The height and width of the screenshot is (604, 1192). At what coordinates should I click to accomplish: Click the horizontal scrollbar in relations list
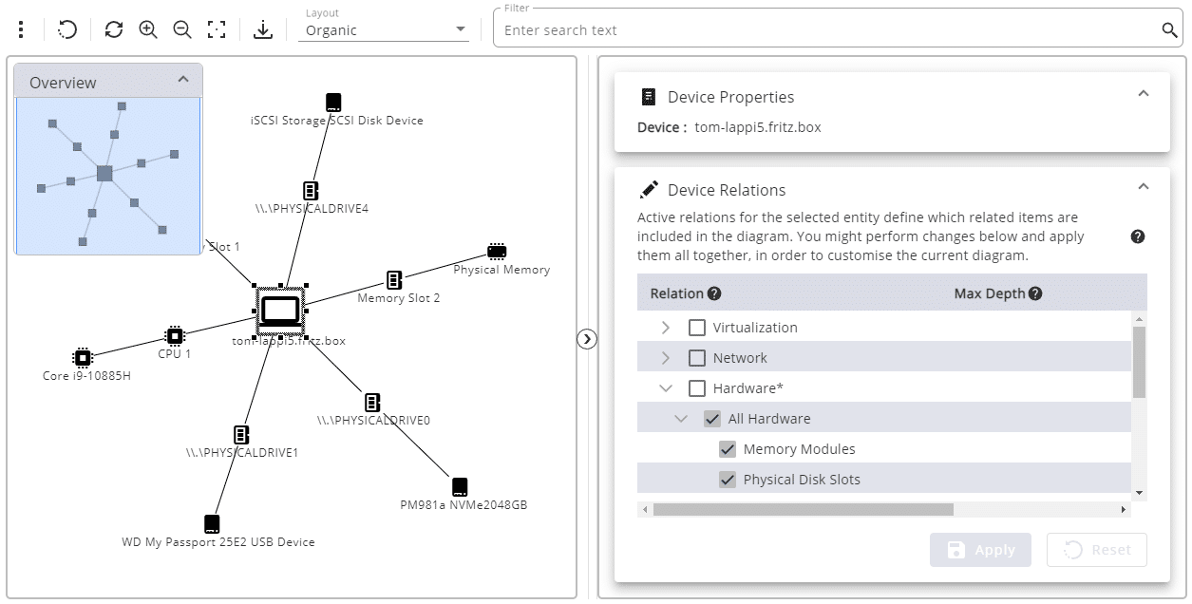[803, 510]
